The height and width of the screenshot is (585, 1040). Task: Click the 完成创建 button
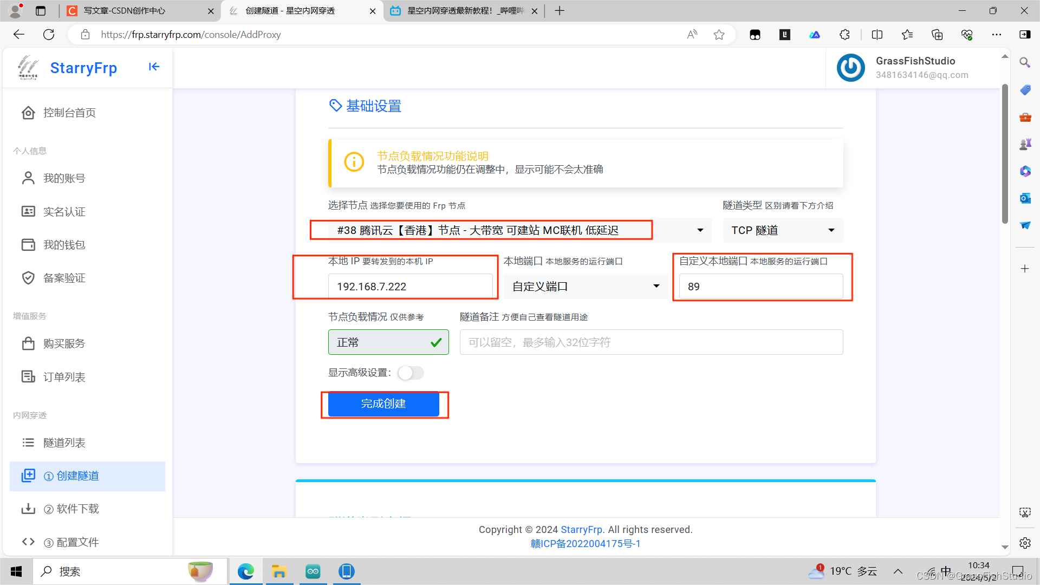click(383, 404)
